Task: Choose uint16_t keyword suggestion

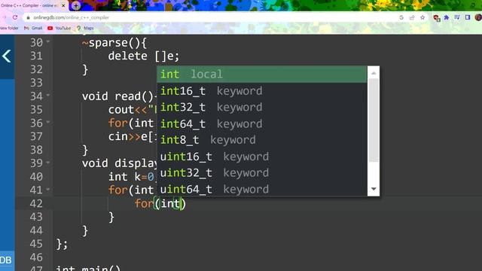Action: click(262, 157)
